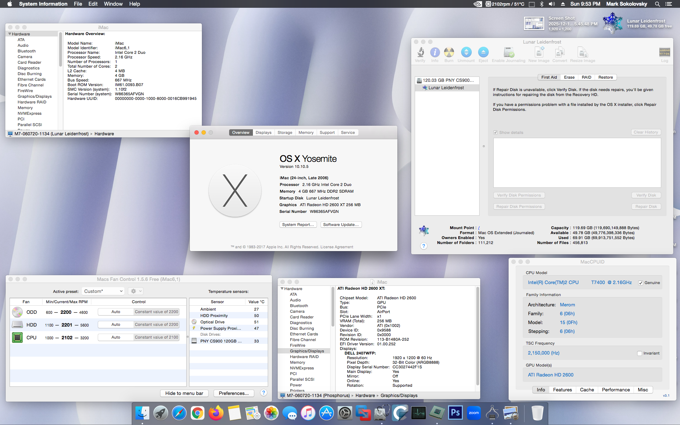Launch Photoshop from the Dock
The width and height of the screenshot is (680, 425).
coord(455,413)
